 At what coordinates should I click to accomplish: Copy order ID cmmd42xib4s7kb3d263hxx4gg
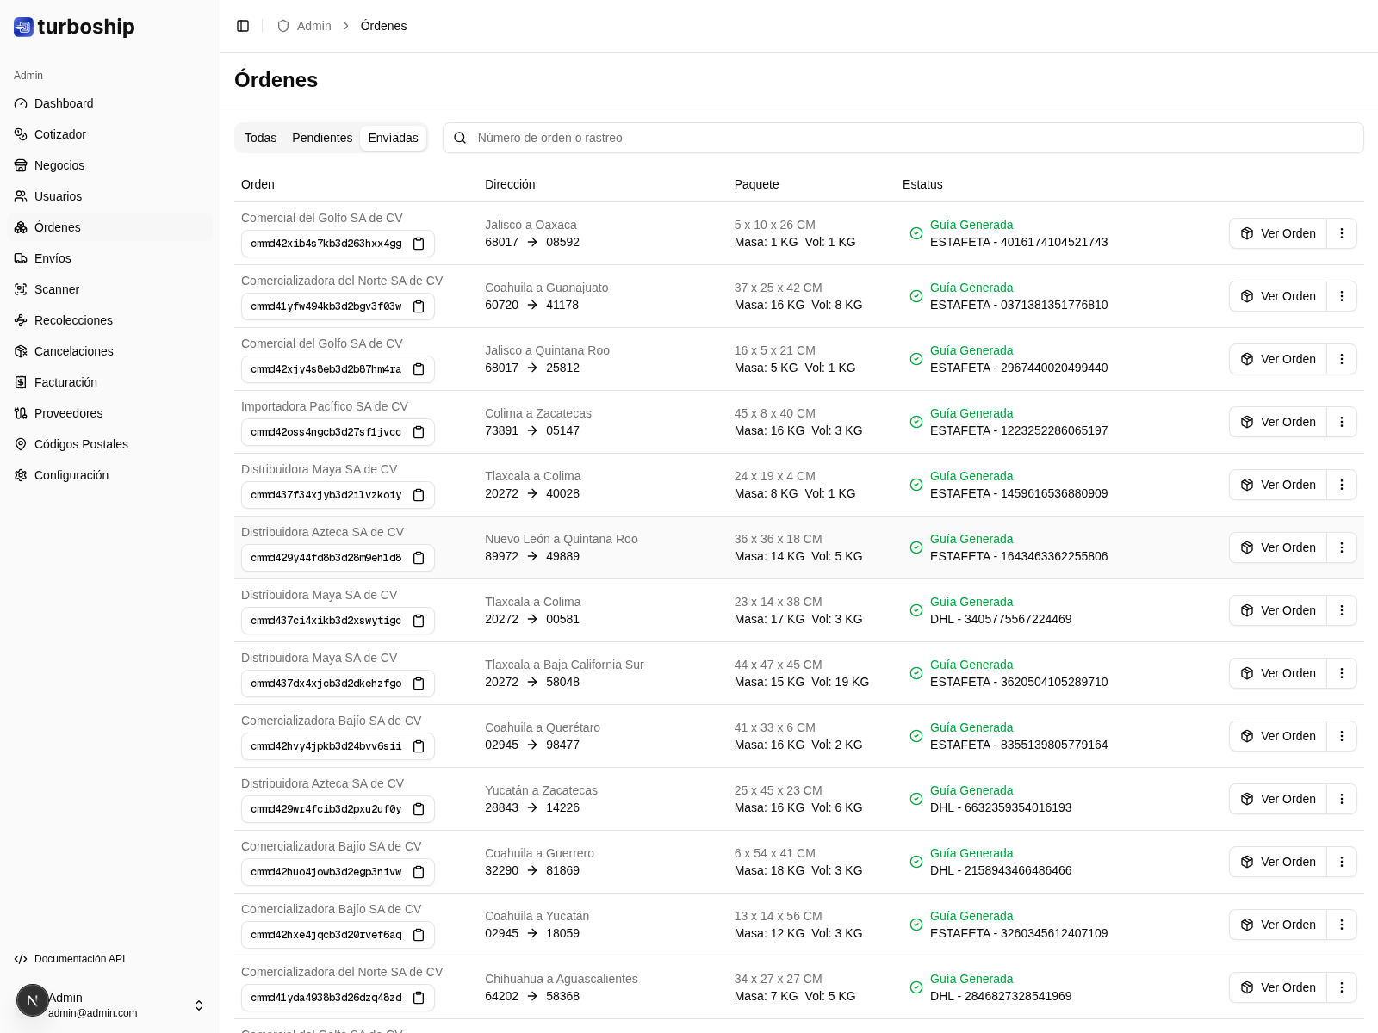[419, 244]
